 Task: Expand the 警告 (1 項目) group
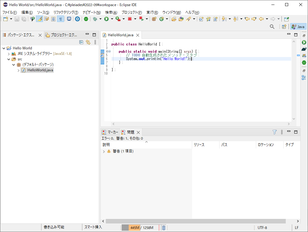click(104, 152)
